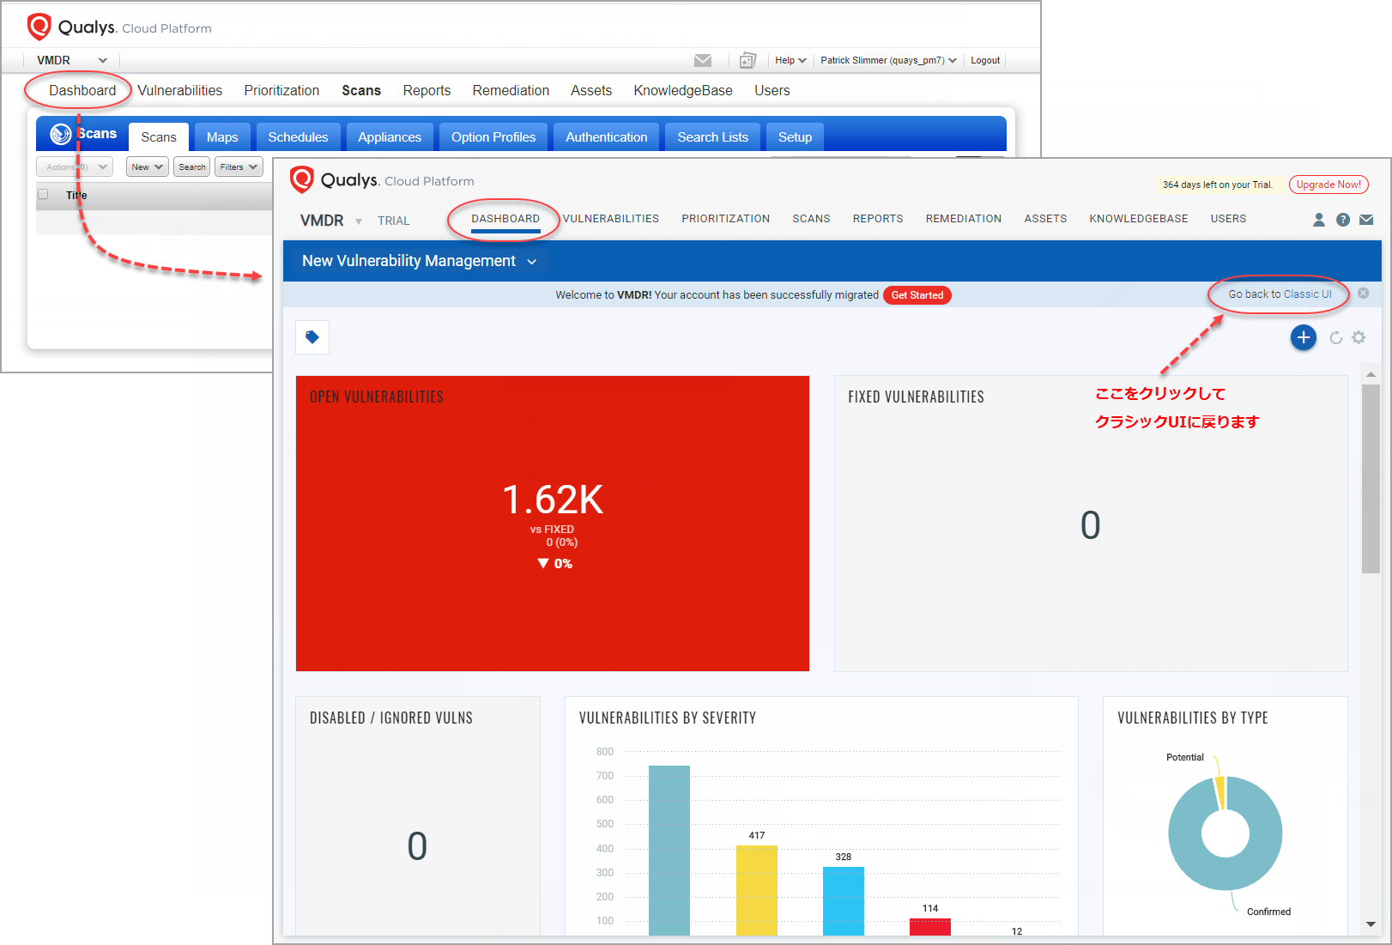Image resolution: width=1392 pixels, height=945 pixels.
Task: Open classic Reports menu item
Action: tap(427, 90)
